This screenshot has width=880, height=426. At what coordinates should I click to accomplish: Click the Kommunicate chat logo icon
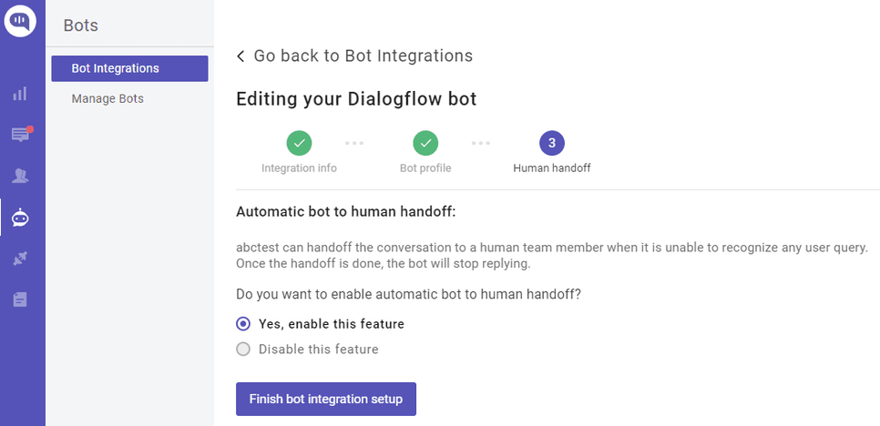pos(20,20)
